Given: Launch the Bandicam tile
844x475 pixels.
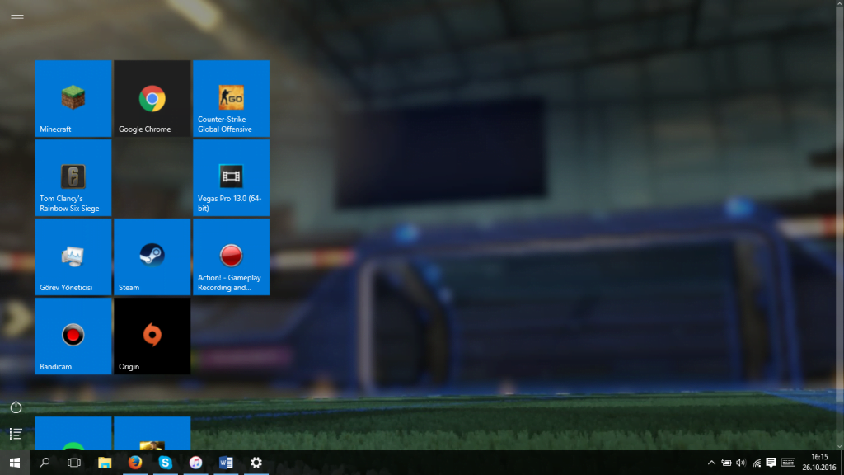Looking at the screenshot, I should coord(73,336).
